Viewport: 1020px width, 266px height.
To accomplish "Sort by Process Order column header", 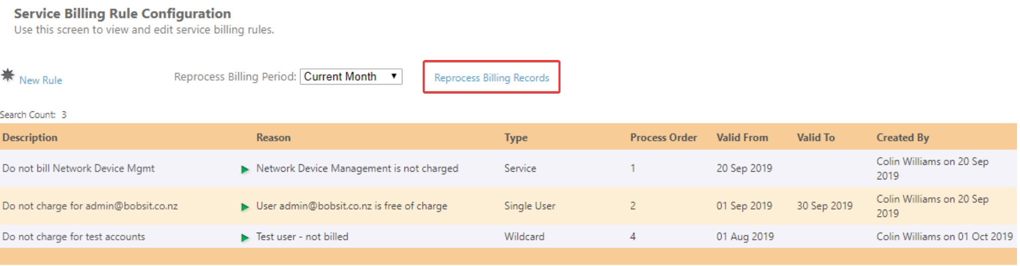I will click(663, 138).
